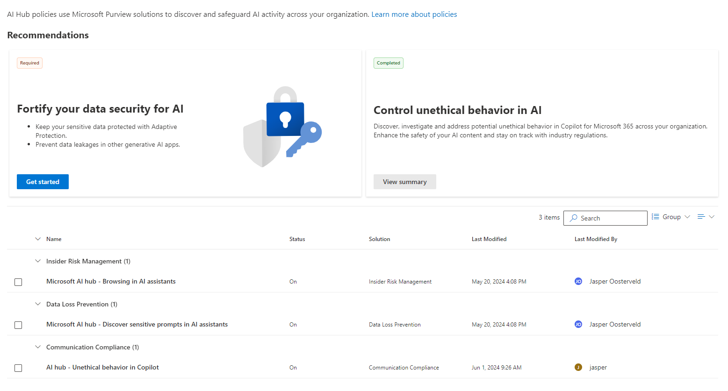Screen dimensions: 728x391
Task: Sort by the Last Modified By column header
Action: (596, 239)
